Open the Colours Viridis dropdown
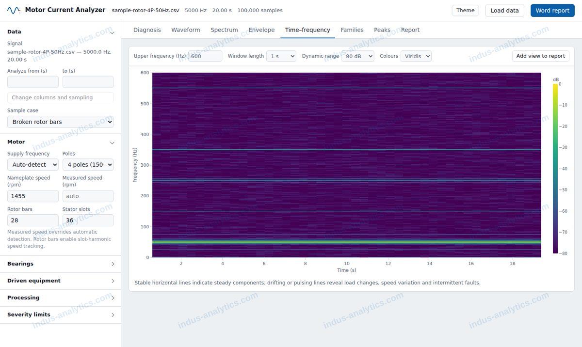Viewport: 582px width, 347px height. [416, 56]
